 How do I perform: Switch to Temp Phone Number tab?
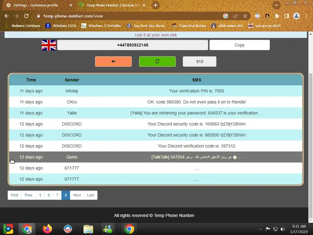(112, 5)
